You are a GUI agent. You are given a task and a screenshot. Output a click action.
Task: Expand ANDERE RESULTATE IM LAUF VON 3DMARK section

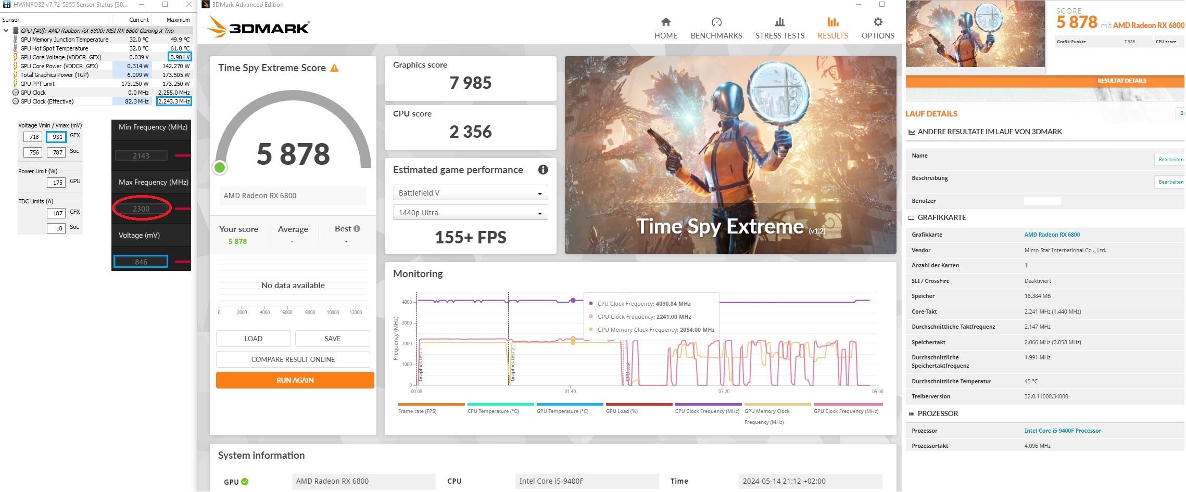[989, 132]
